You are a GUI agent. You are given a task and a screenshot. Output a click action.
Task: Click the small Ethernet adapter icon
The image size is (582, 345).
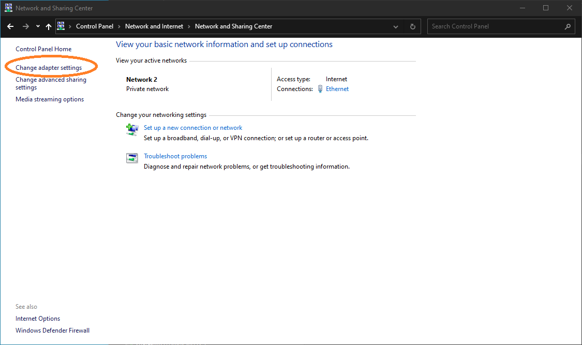click(320, 88)
